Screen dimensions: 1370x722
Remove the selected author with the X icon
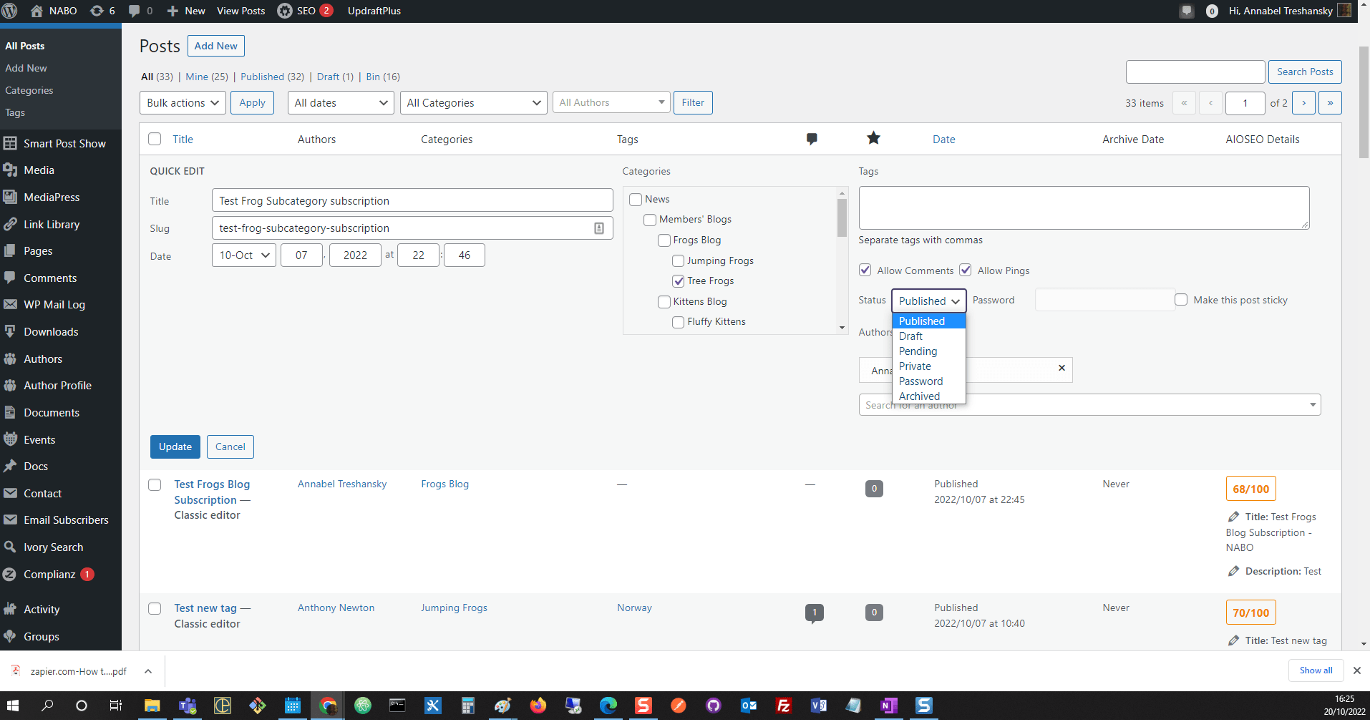tap(1061, 368)
